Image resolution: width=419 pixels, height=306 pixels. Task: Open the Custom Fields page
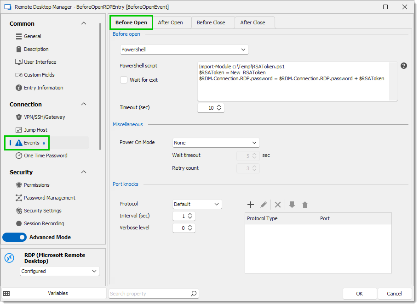tap(39, 75)
